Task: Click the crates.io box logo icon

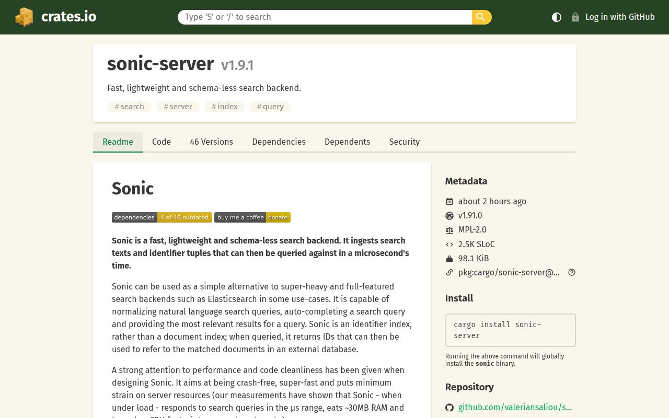Action: click(24, 17)
